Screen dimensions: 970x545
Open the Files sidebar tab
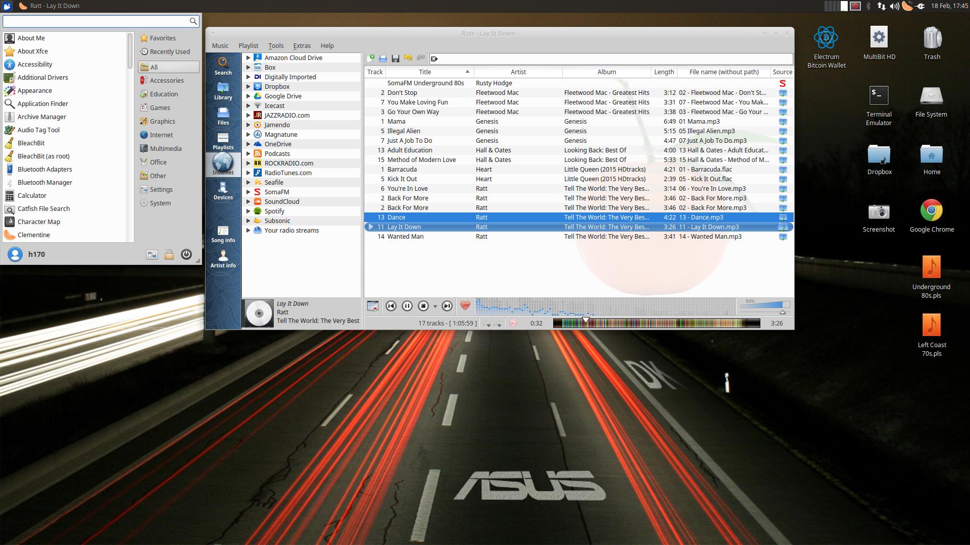223,116
